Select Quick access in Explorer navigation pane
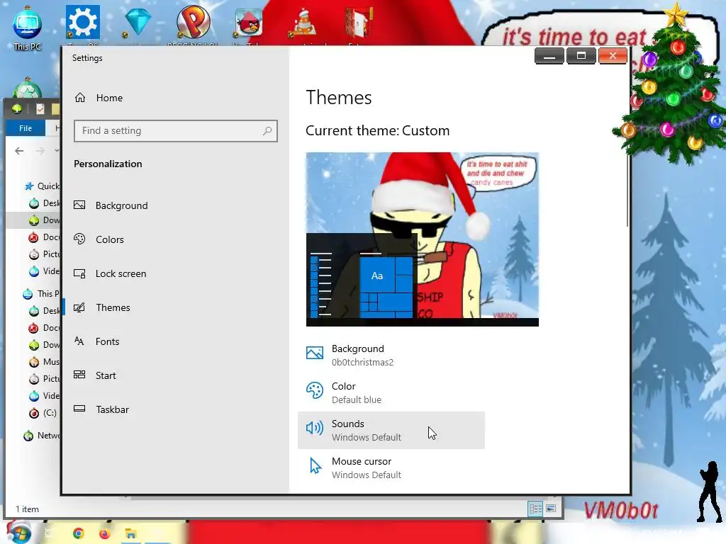The image size is (726, 544). pos(42,186)
